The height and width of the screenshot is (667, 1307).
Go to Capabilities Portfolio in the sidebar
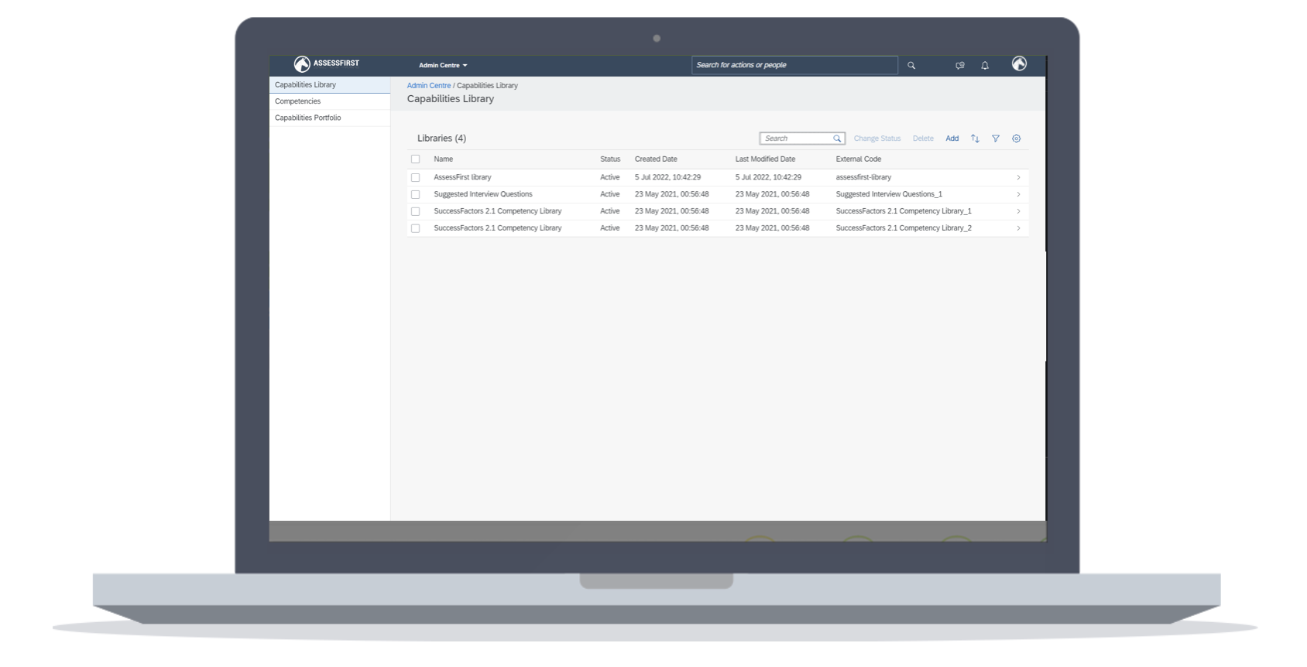308,118
